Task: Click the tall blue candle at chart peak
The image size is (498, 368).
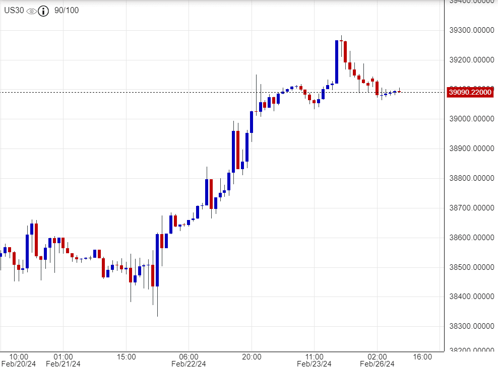Action: point(337,61)
